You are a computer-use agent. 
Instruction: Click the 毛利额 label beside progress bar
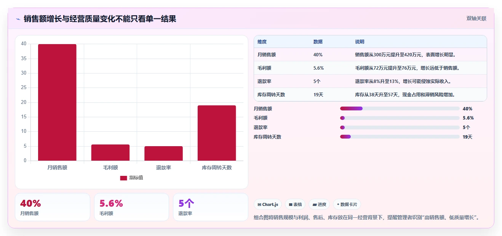(x=261, y=118)
